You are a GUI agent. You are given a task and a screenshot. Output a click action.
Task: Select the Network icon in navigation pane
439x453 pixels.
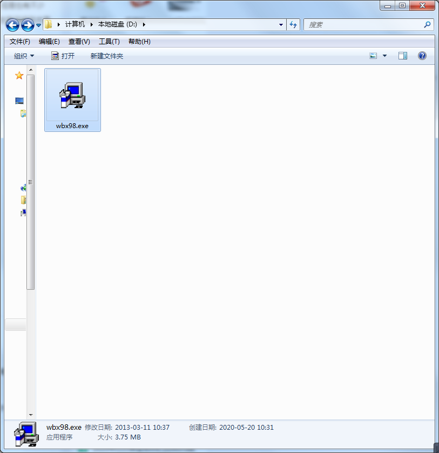[23, 188]
